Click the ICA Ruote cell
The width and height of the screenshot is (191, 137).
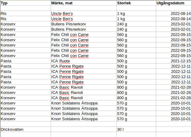click(84, 61)
